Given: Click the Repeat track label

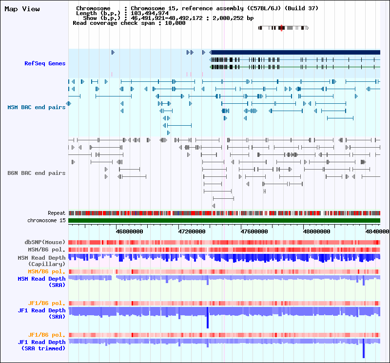Looking at the screenshot, I should click(x=57, y=213).
